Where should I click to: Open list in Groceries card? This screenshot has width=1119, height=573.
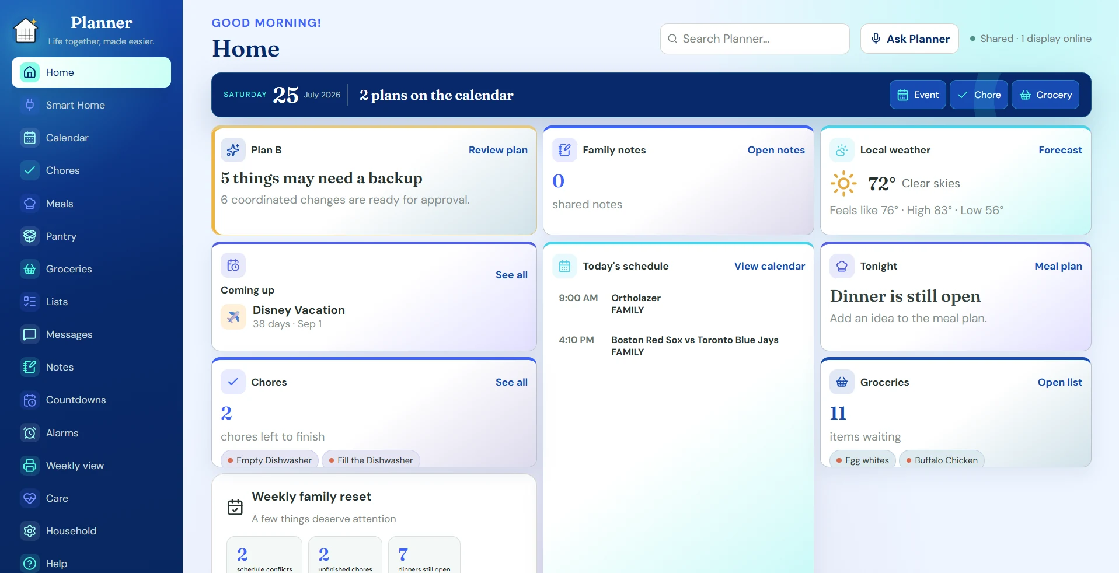pyautogui.click(x=1059, y=382)
